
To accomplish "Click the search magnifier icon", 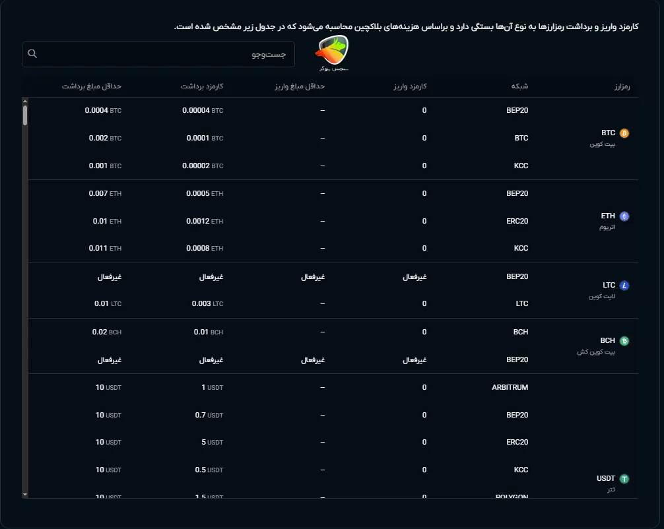I will [32, 54].
